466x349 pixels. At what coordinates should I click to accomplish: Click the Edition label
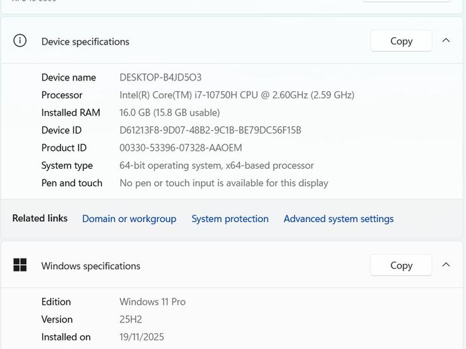click(56, 302)
